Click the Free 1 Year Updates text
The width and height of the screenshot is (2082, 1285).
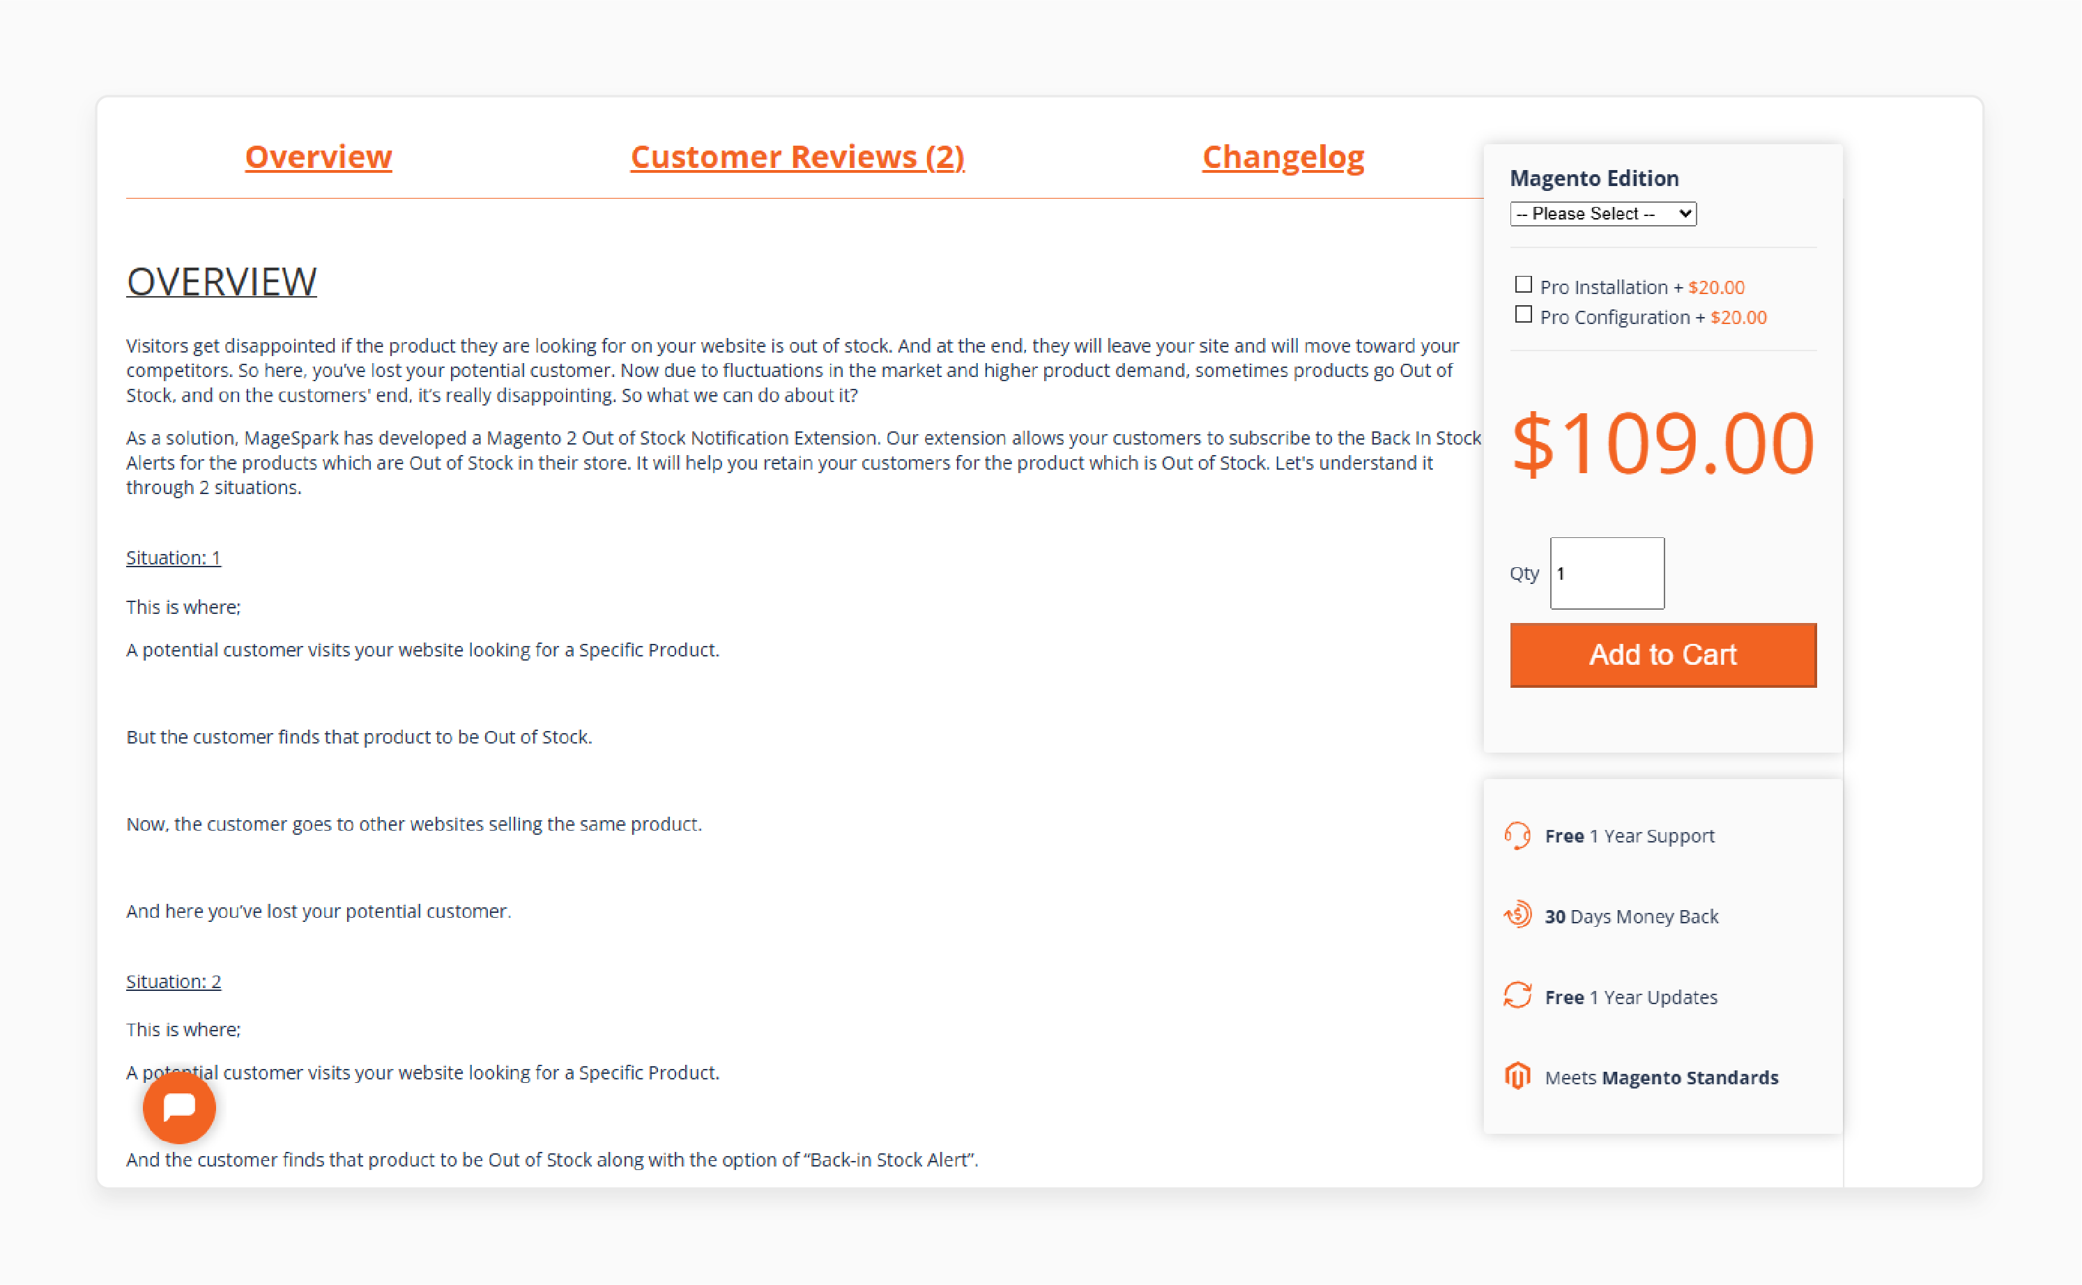coord(1631,997)
